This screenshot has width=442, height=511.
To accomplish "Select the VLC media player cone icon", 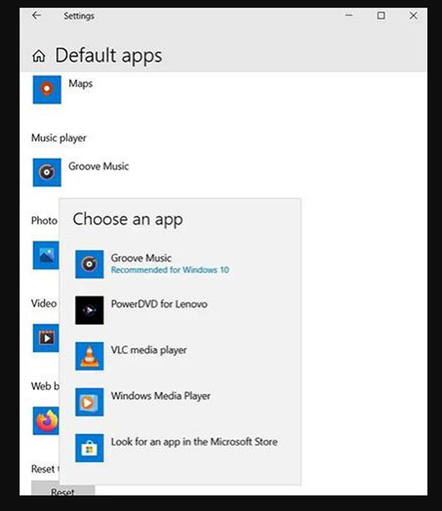I will point(90,356).
